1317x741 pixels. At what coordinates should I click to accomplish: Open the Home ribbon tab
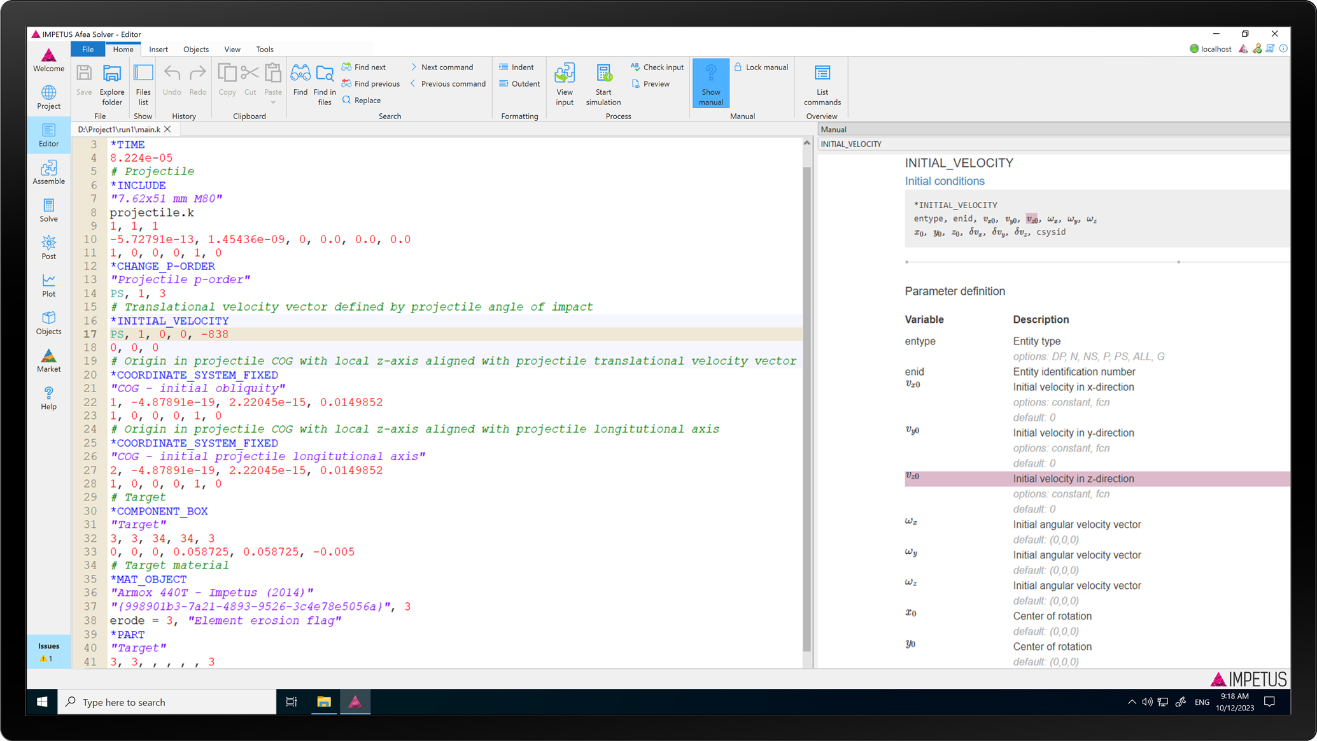coord(122,49)
